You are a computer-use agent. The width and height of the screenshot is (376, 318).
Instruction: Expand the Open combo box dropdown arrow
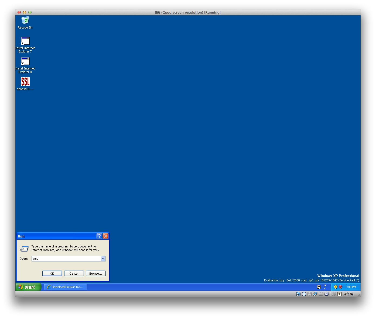[x=103, y=259]
